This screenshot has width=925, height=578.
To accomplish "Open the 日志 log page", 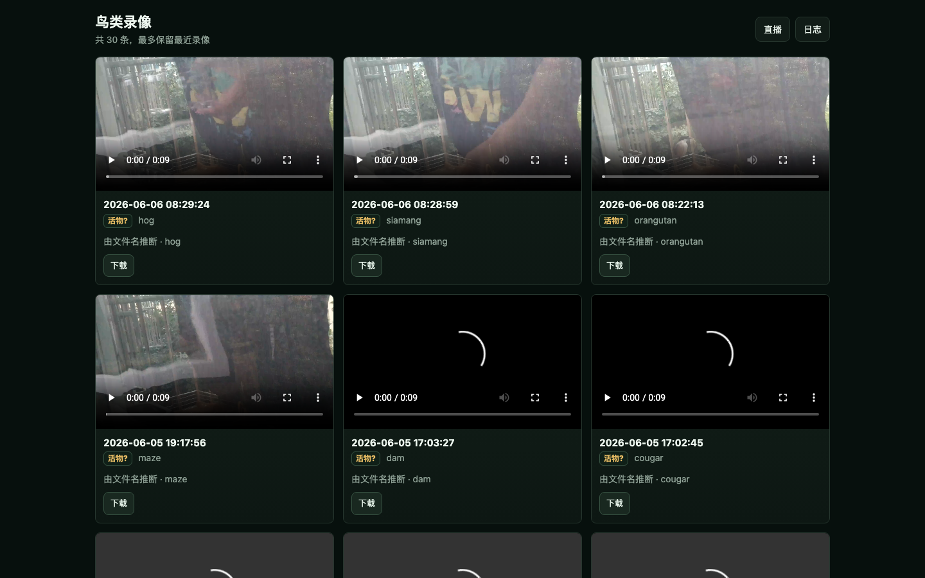I will click(x=813, y=30).
